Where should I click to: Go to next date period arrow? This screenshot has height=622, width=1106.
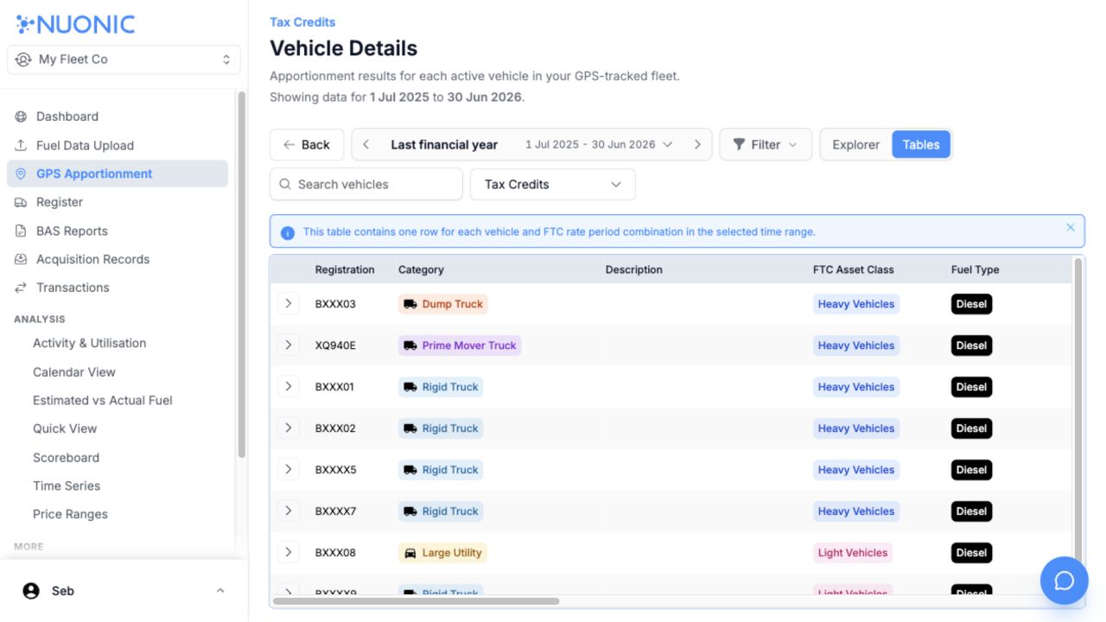(x=697, y=145)
